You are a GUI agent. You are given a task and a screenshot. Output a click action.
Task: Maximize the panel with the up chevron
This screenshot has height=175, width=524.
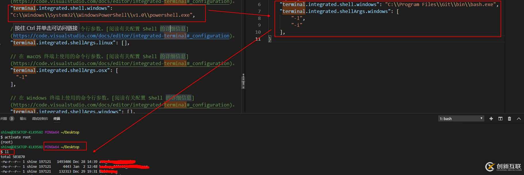[x=519, y=119]
